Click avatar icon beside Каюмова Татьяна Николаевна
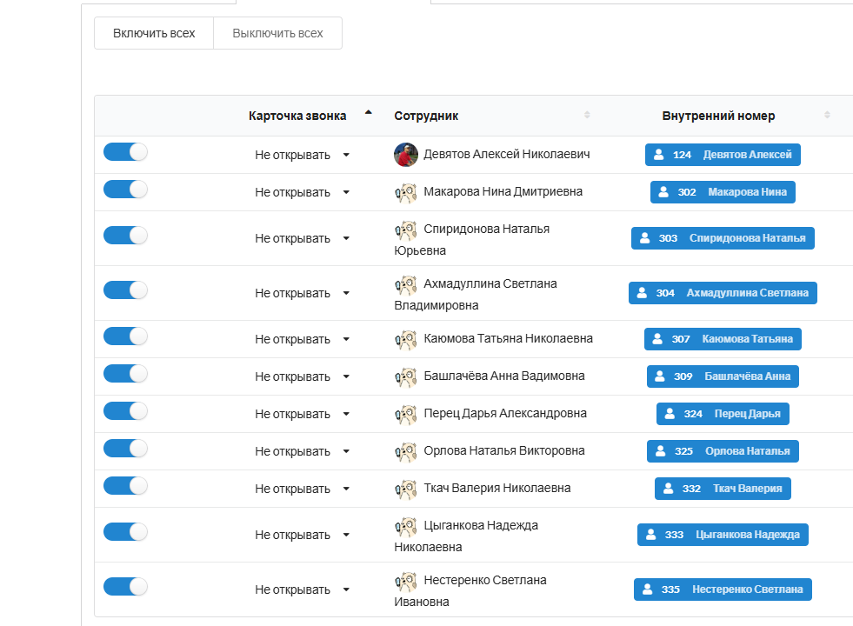 tap(405, 339)
